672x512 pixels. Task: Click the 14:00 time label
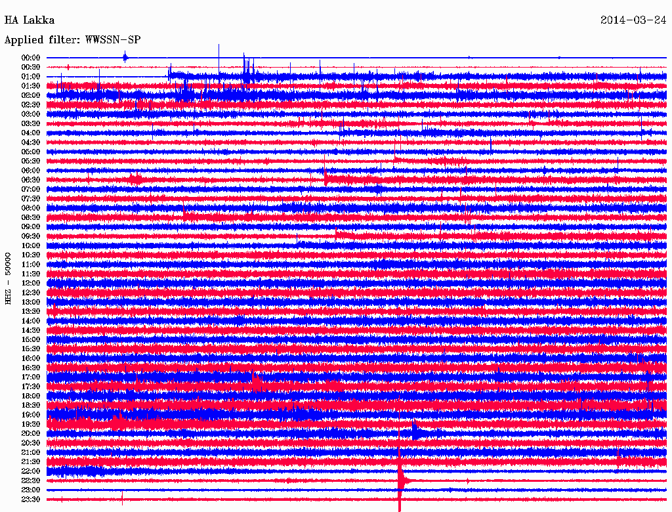[31, 321]
